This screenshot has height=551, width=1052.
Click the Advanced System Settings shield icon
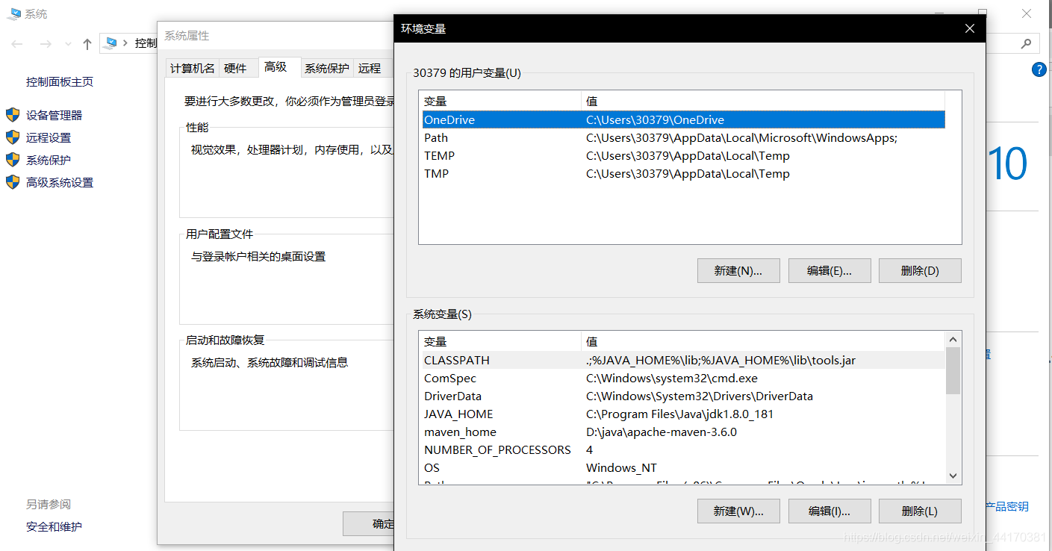pyautogui.click(x=13, y=182)
